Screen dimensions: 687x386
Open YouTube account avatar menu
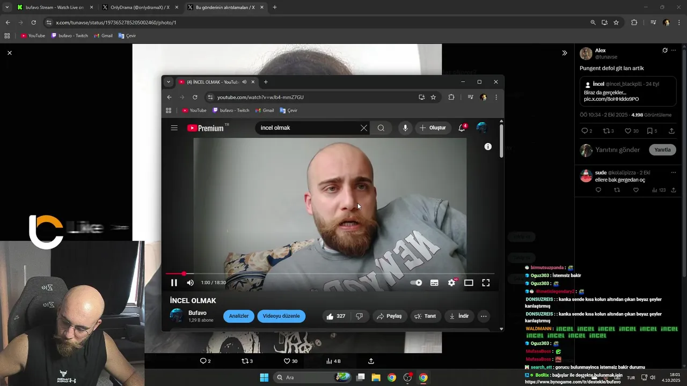482,128
